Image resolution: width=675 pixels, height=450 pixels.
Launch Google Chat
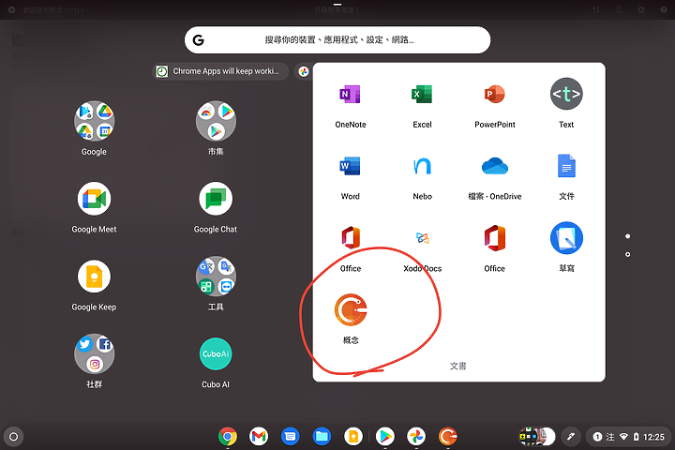(216, 199)
